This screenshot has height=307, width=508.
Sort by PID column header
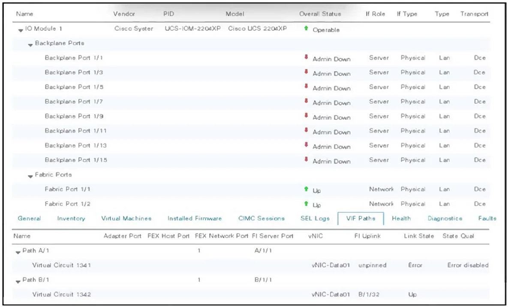168,14
